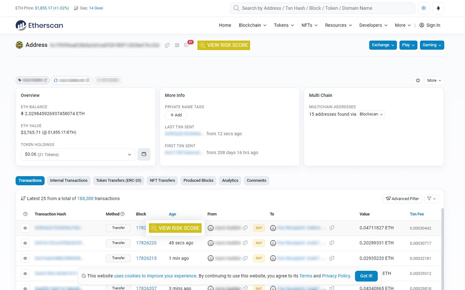Open the comments icon with 51 badge

187,45
